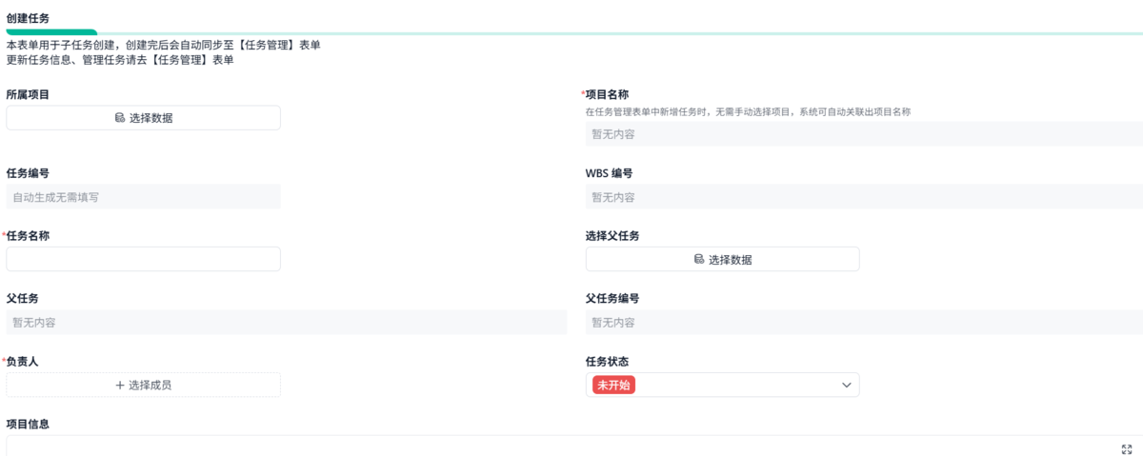
Task: Click the 父任务 read-only field
Action: coord(286,323)
